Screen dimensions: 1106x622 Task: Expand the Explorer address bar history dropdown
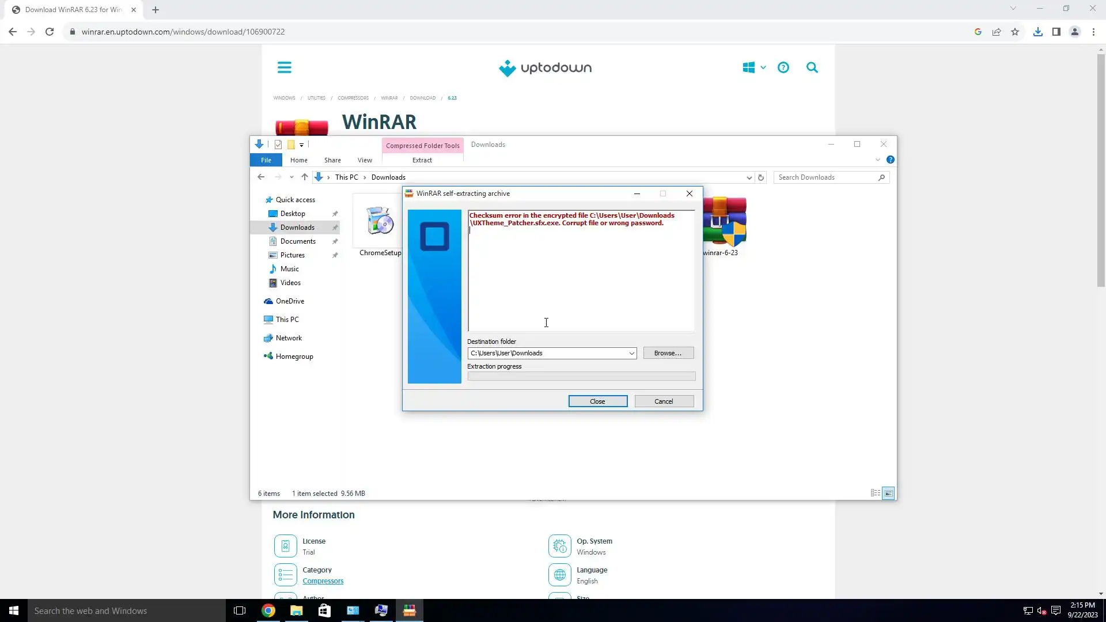749,177
